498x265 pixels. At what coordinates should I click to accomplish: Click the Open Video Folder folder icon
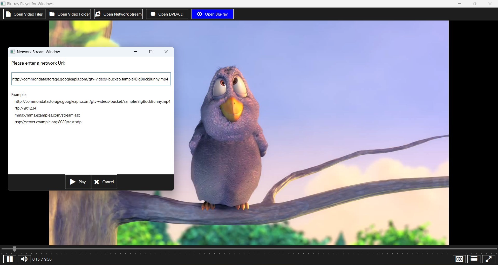pyautogui.click(x=52, y=14)
